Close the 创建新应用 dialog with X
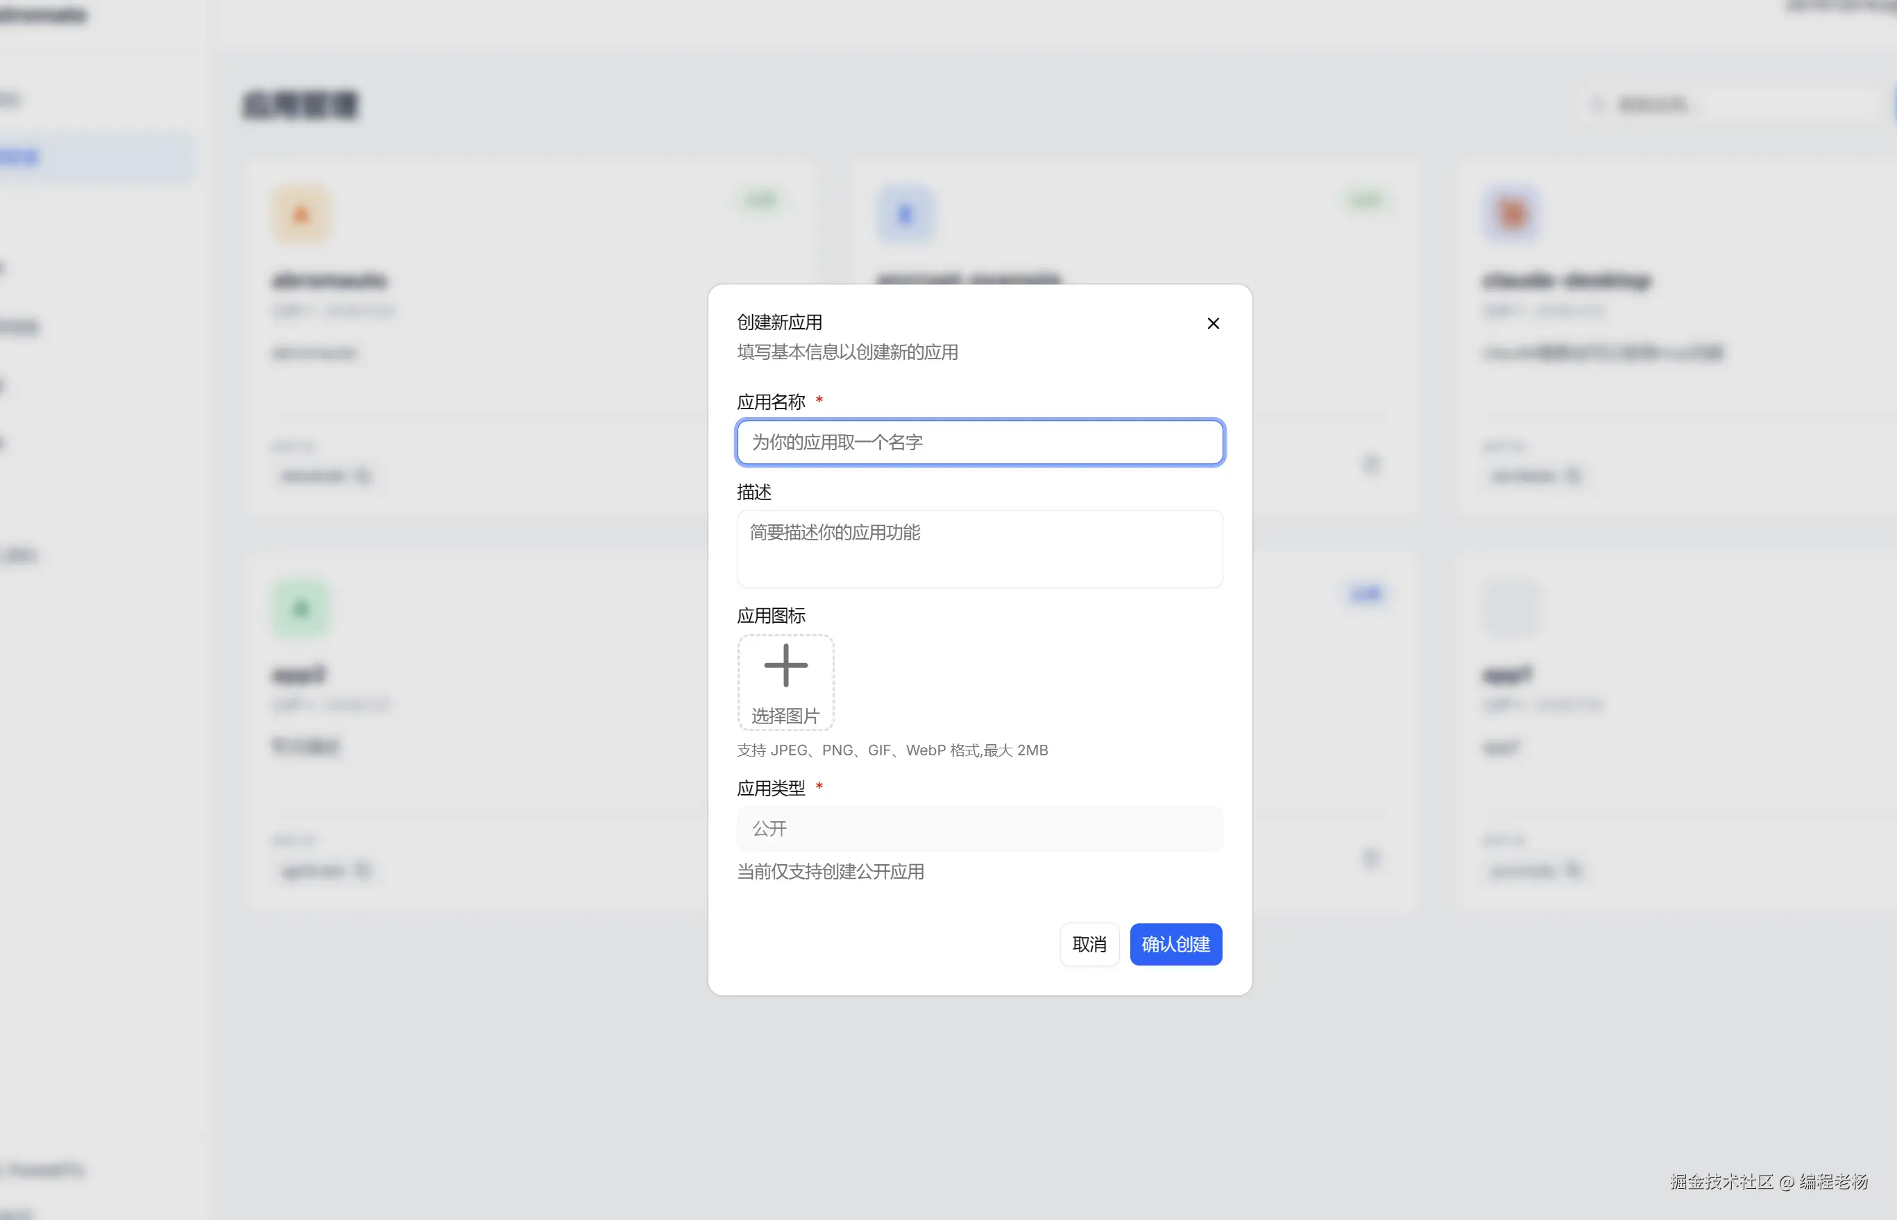This screenshot has width=1897, height=1220. tap(1212, 323)
